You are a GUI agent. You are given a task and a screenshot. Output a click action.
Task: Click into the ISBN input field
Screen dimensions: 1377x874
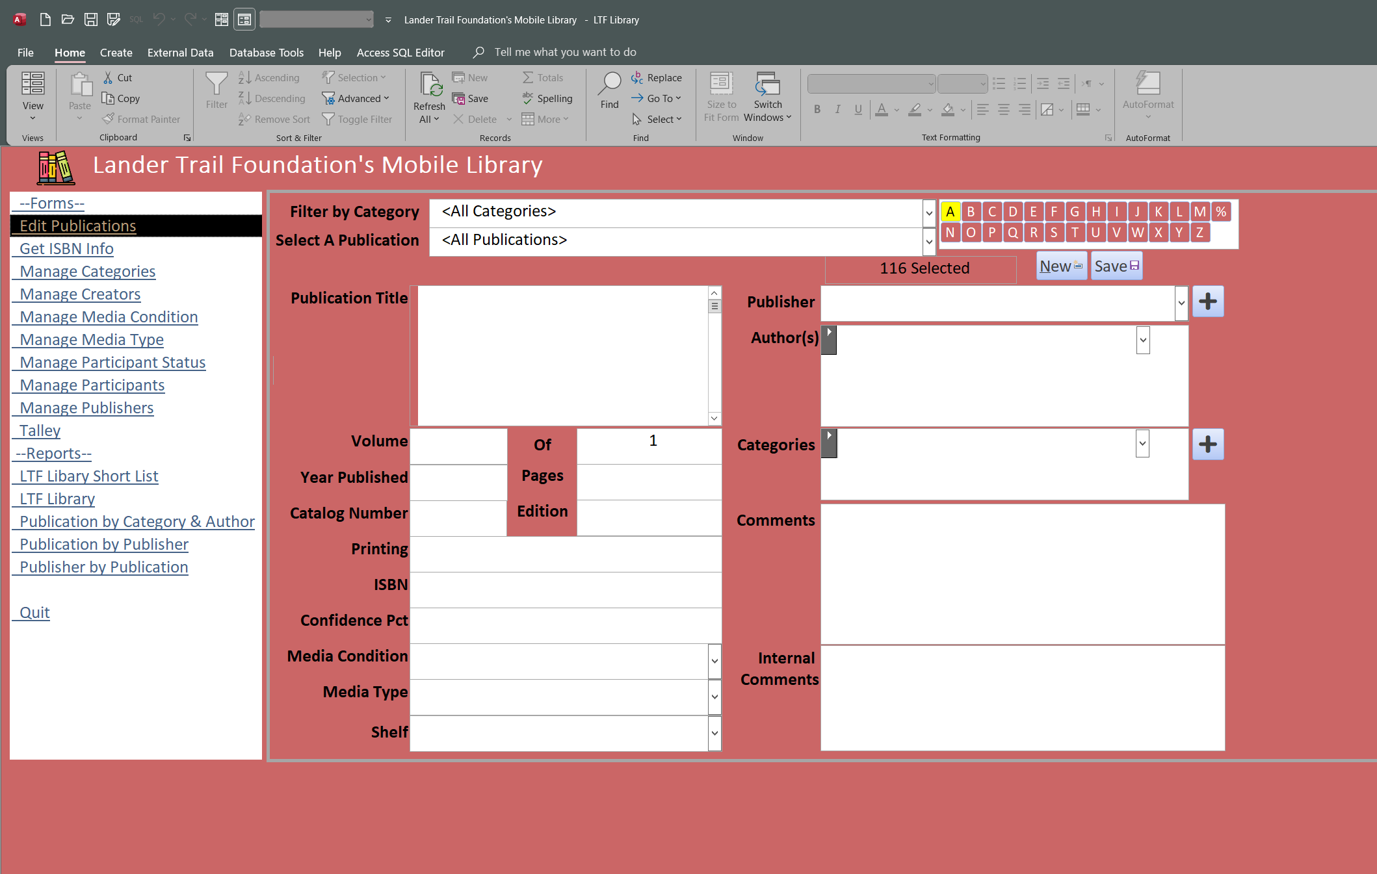[x=565, y=590]
